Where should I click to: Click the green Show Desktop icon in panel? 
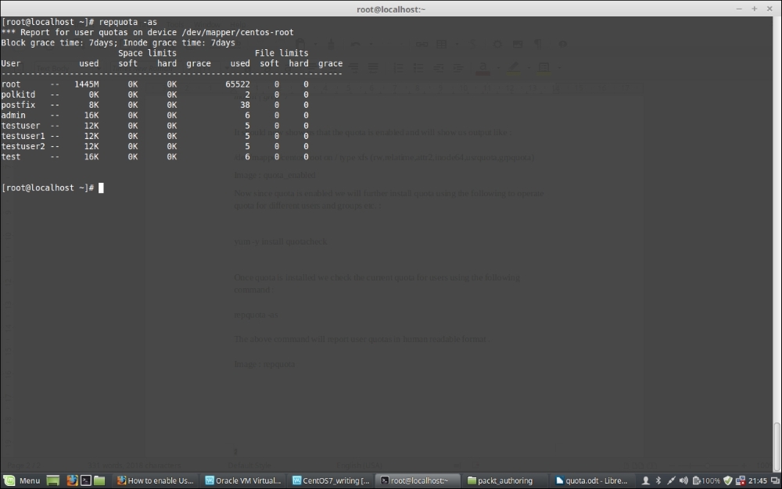[53, 480]
